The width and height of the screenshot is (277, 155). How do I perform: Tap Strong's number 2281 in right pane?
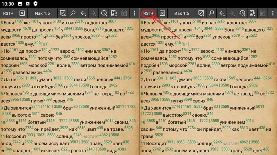click(x=192, y=64)
